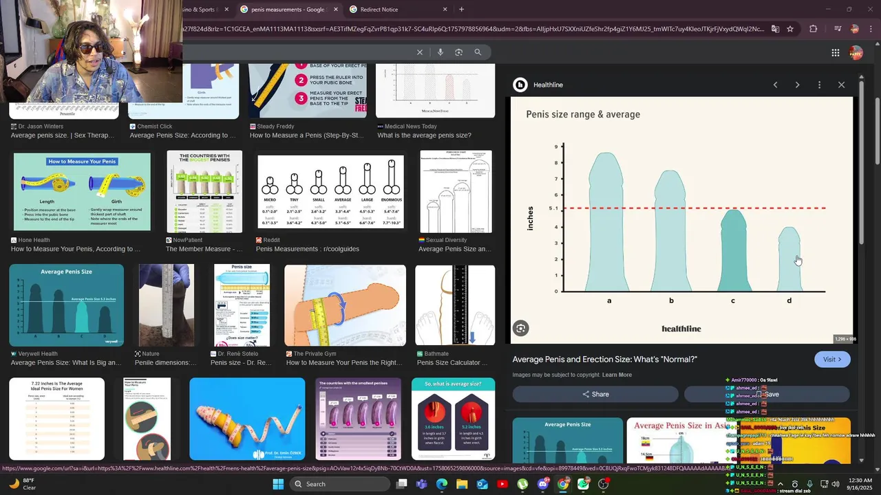Open the Google account avatar menu

[x=856, y=52]
